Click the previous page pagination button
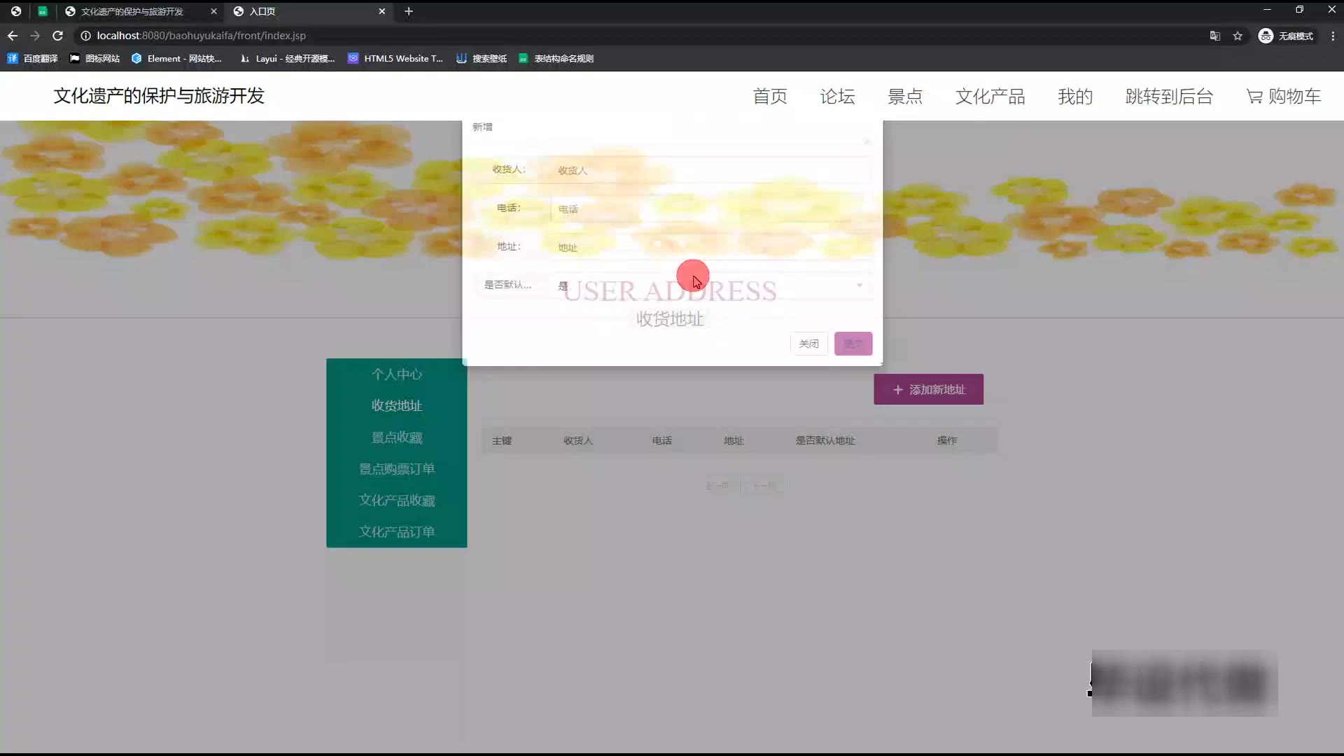The width and height of the screenshot is (1344, 756). (x=717, y=485)
